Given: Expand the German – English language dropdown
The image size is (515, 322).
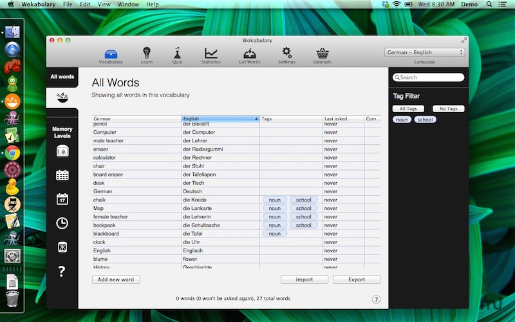Looking at the screenshot, I should pyautogui.click(x=425, y=52).
